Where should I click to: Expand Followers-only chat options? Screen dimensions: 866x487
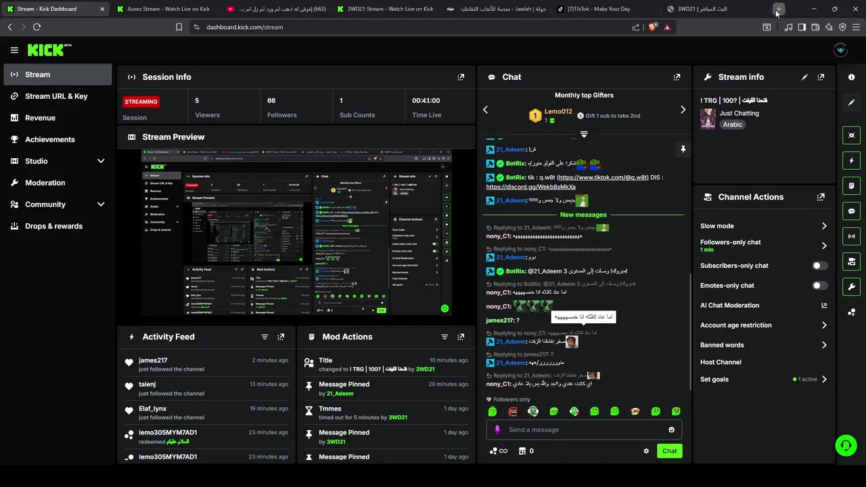(824, 246)
